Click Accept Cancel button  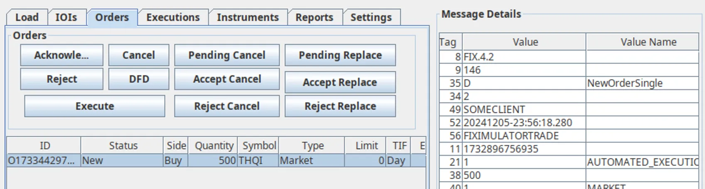pyautogui.click(x=227, y=79)
